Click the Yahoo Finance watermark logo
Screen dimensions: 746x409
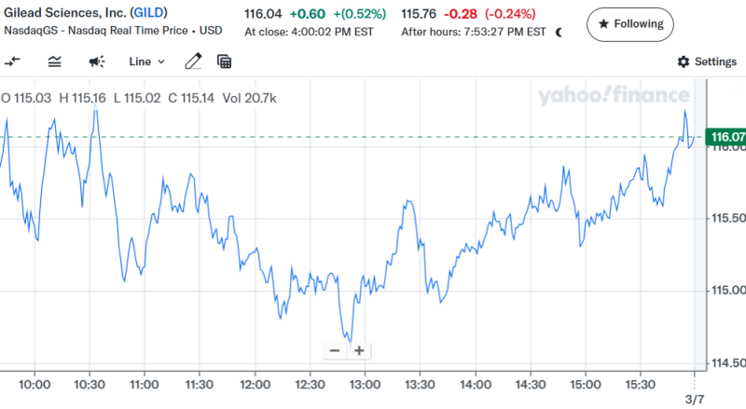[x=613, y=95]
